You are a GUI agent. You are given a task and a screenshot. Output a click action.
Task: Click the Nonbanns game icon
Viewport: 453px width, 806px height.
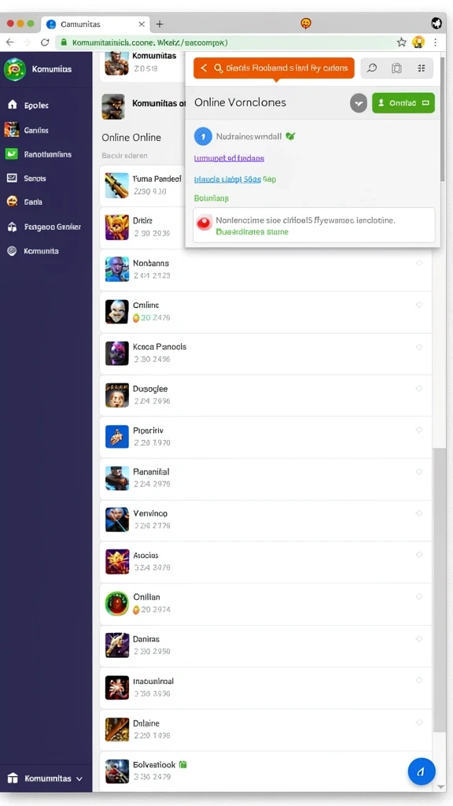pos(116,269)
